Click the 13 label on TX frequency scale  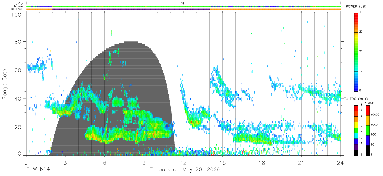[361, 132]
